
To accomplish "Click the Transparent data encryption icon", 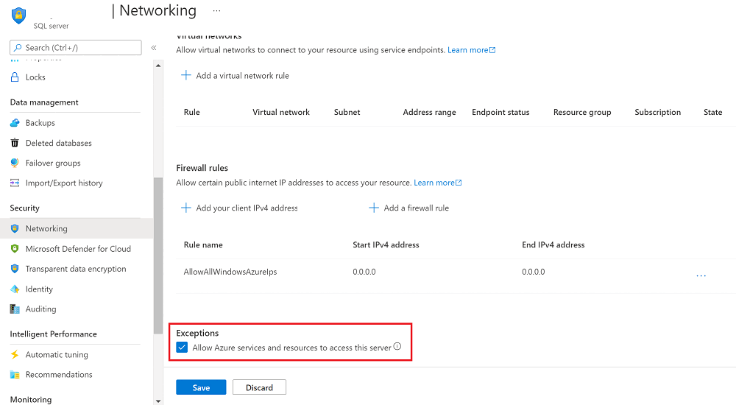I will pos(15,269).
